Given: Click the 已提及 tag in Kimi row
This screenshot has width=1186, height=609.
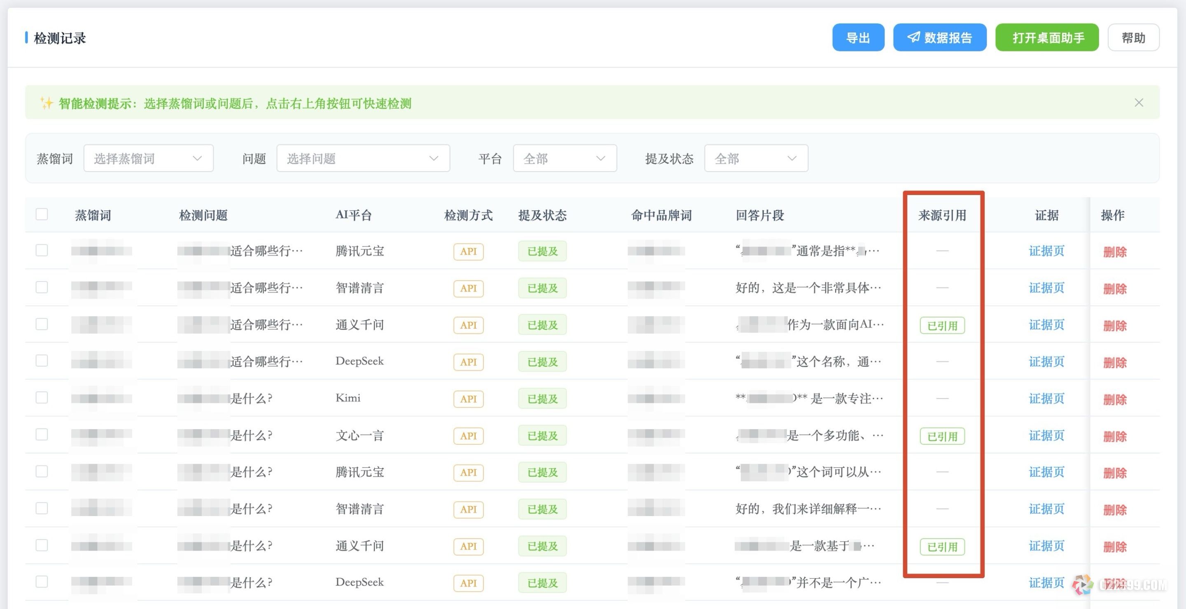Looking at the screenshot, I should point(542,398).
